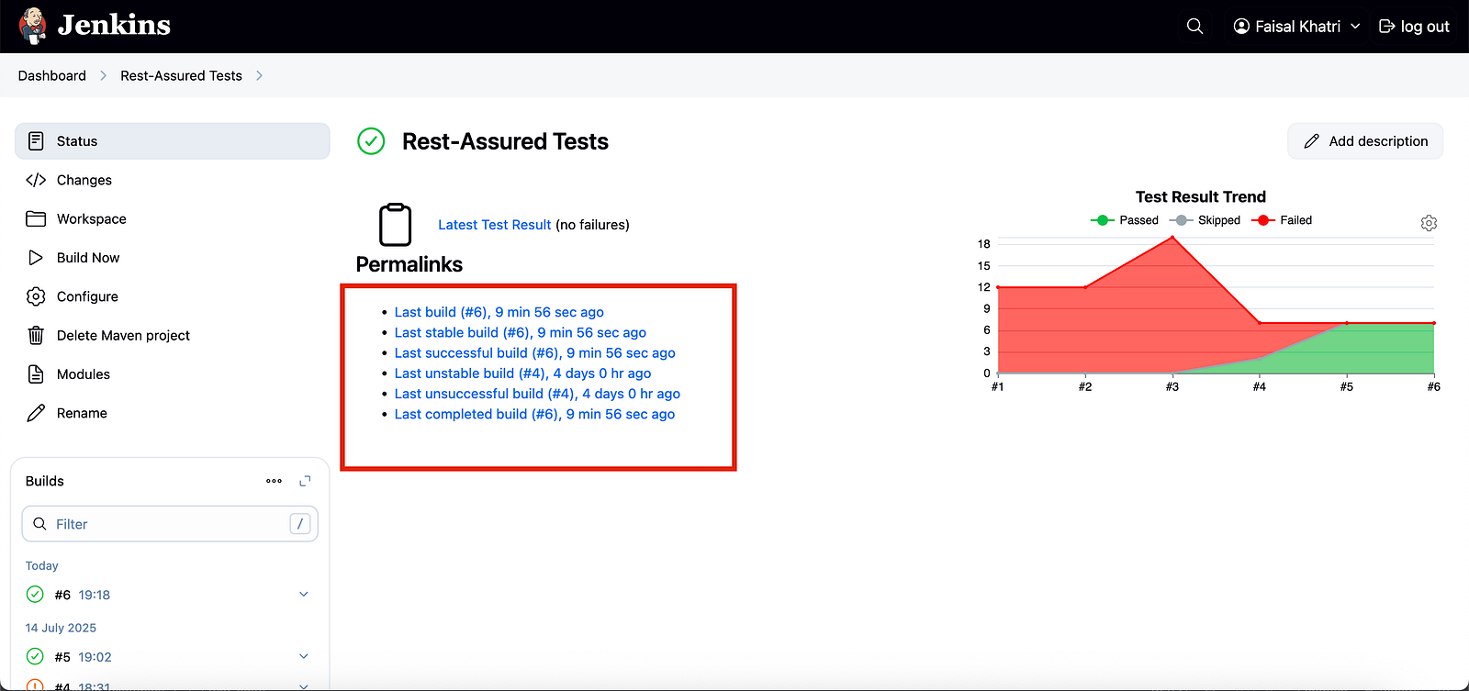Open the Last unsuccessful build (#4) permalink
This screenshot has width=1469, height=691.
pos(537,394)
